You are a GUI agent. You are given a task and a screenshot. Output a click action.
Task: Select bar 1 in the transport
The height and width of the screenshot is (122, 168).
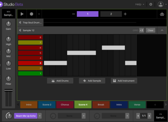(x=88, y=14)
